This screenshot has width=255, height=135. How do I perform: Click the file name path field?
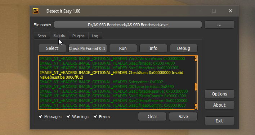pyautogui.click(x=128, y=25)
